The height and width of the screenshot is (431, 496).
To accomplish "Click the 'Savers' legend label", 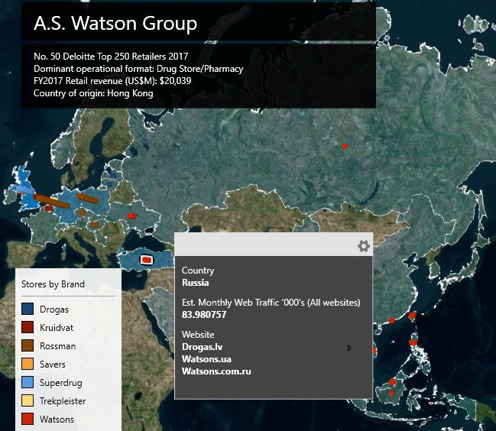I will (53, 365).
